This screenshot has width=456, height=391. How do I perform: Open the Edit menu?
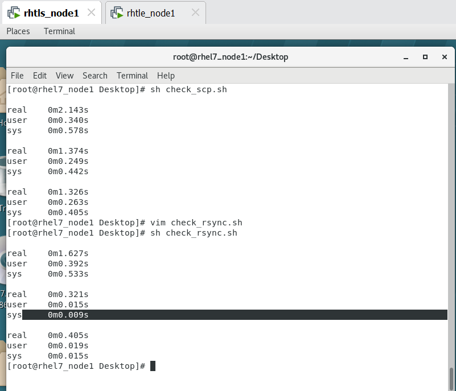coord(39,76)
